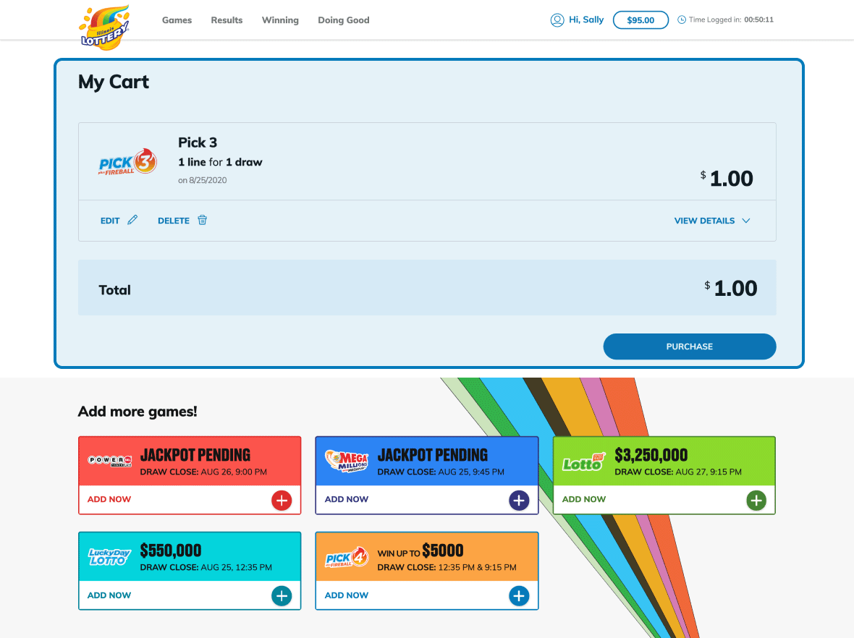Click 'DRAW CLOSE: AUG 25, 9:45 PM' text

click(x=441, y=472)
